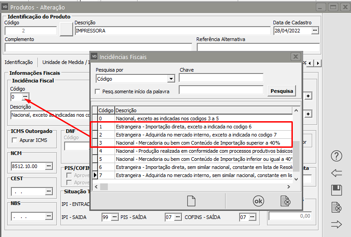Switch to Unidade de Medida tab
Viewport: 351px width, 237px height.
click(x=63, y=63)
